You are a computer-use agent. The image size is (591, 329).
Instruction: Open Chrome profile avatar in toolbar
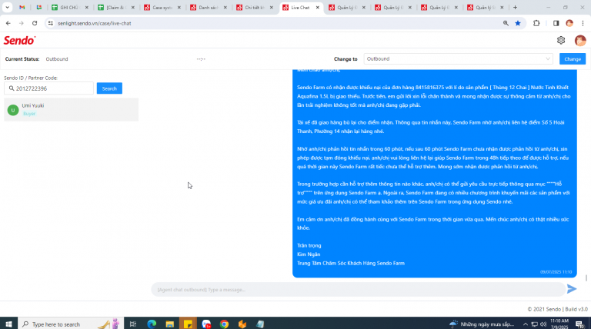tap(569, 23)
